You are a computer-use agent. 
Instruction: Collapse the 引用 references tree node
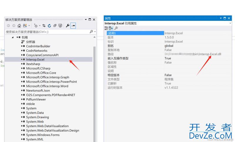tap(13, 38)
